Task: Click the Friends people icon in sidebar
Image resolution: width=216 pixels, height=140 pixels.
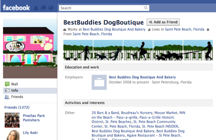Action: (x=7, y=97)
